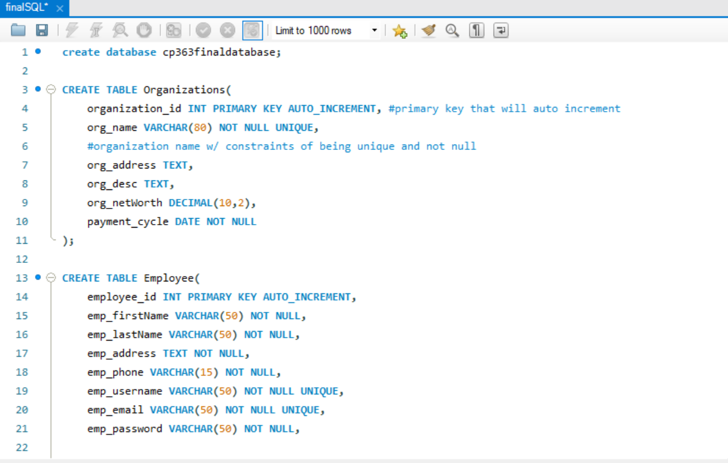This screenshot has height=463, width=728.
Task: Toggle autocommit mode
Action: 252,30
